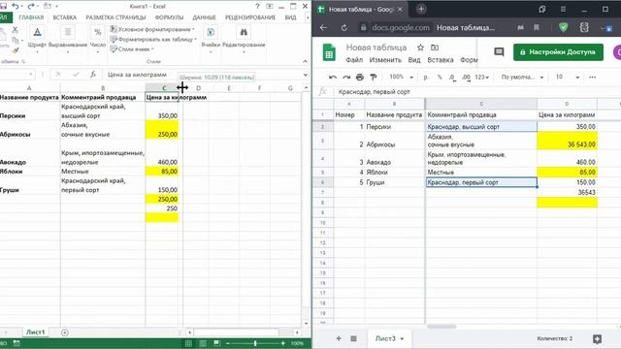Click Undo in Google Sheets toolbar
Image resolution: width=621 pixels, height=349 pixels.
[x=333, y=78]
